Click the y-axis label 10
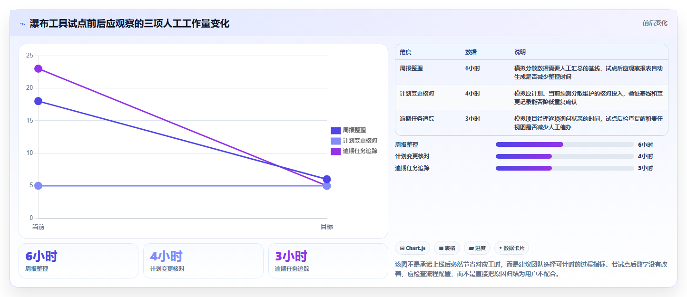 coord(29,153)
